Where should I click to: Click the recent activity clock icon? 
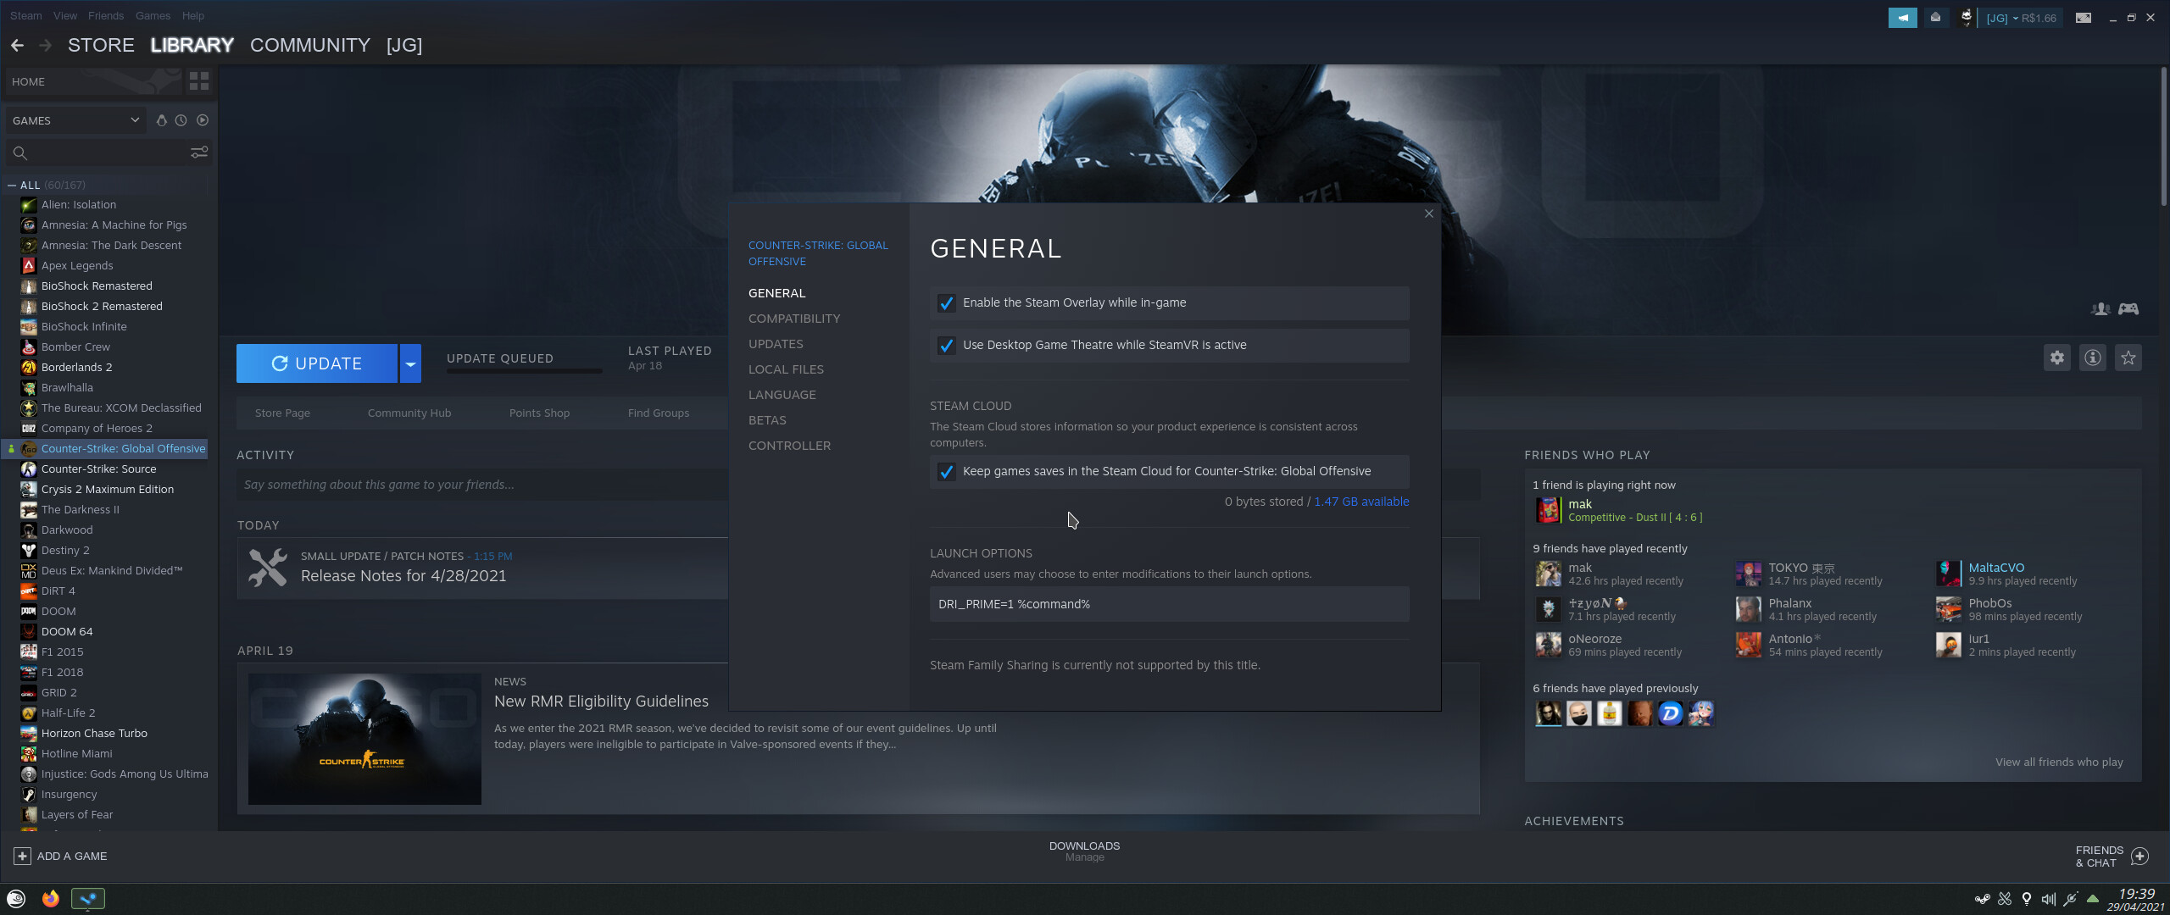[x=181, y=120]
